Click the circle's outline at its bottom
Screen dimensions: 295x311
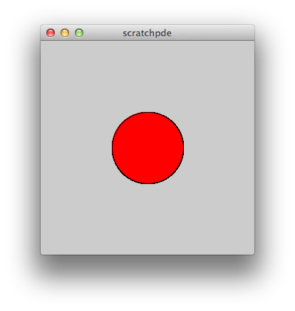tap(147, 183)
